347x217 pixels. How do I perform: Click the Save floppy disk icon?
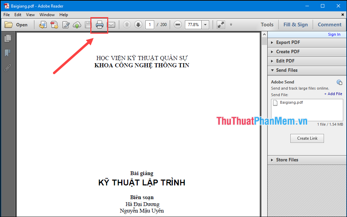click(88, 25)
